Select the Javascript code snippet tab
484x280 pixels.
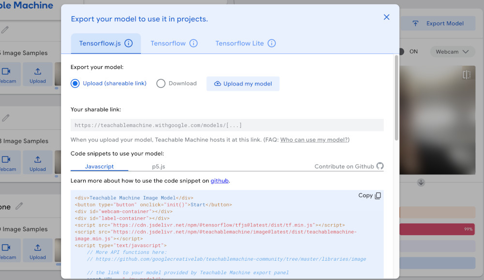click(99, 167)
